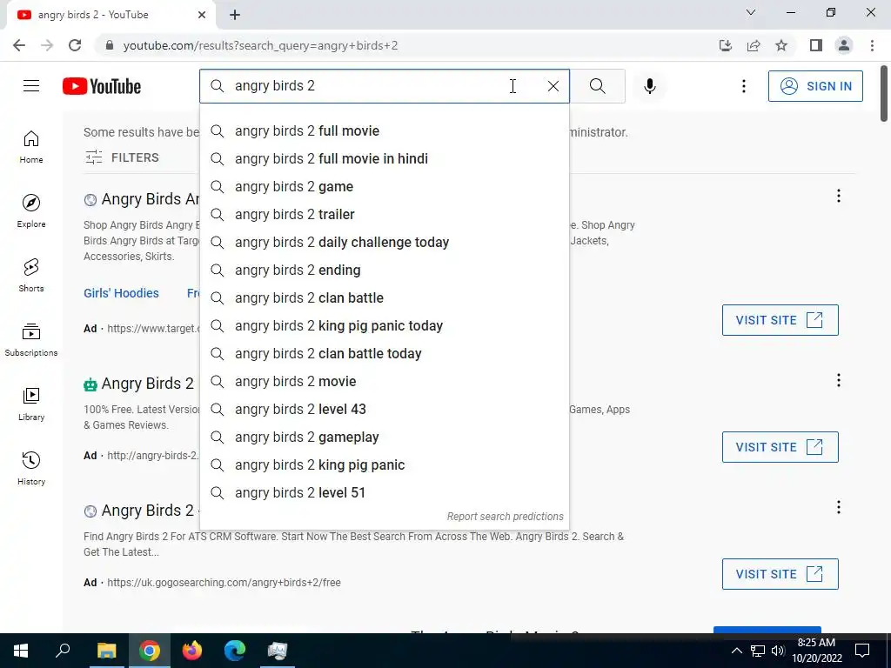Click VISIT SITE for angry-birds-2 ad

click(780, 447)
